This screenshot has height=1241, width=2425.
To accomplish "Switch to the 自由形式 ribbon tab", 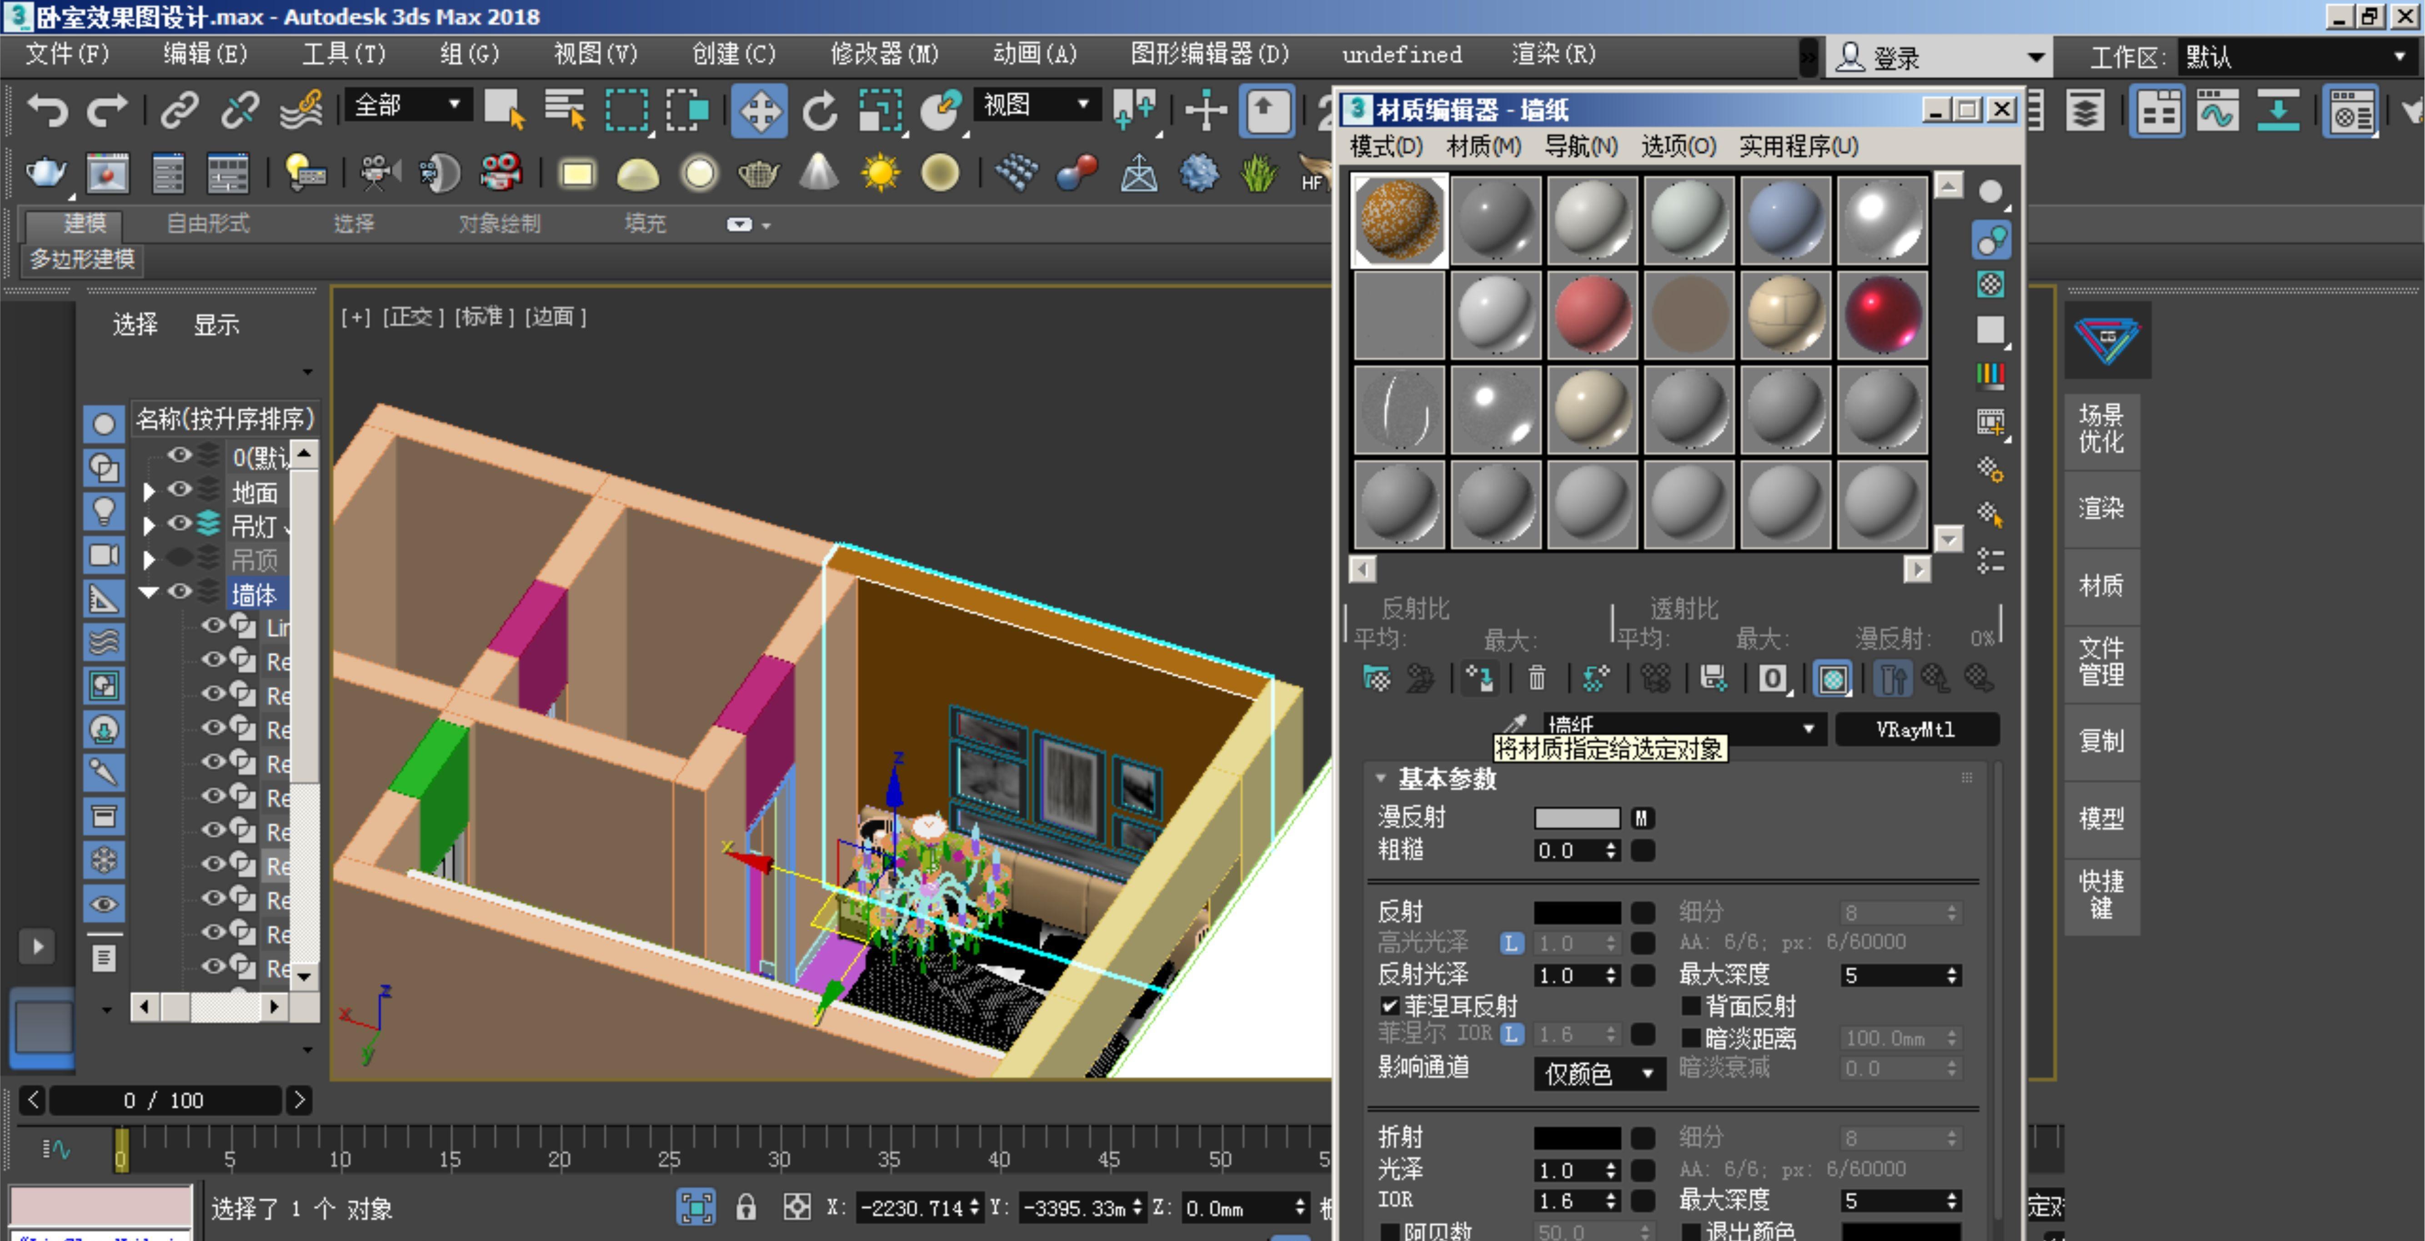I will (207, 223).
